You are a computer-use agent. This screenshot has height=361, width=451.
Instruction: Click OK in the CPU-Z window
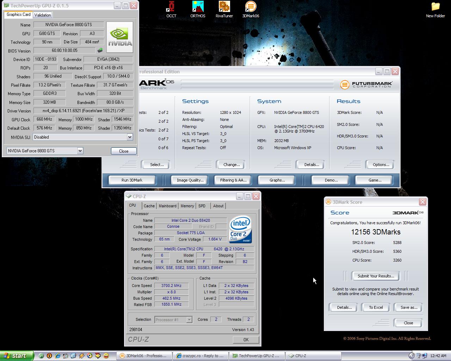coord(246,339)
